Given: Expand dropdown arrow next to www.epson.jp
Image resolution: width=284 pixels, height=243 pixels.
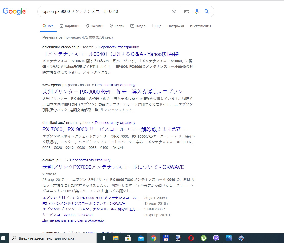Looking at the screenshot, I should 93,85.
